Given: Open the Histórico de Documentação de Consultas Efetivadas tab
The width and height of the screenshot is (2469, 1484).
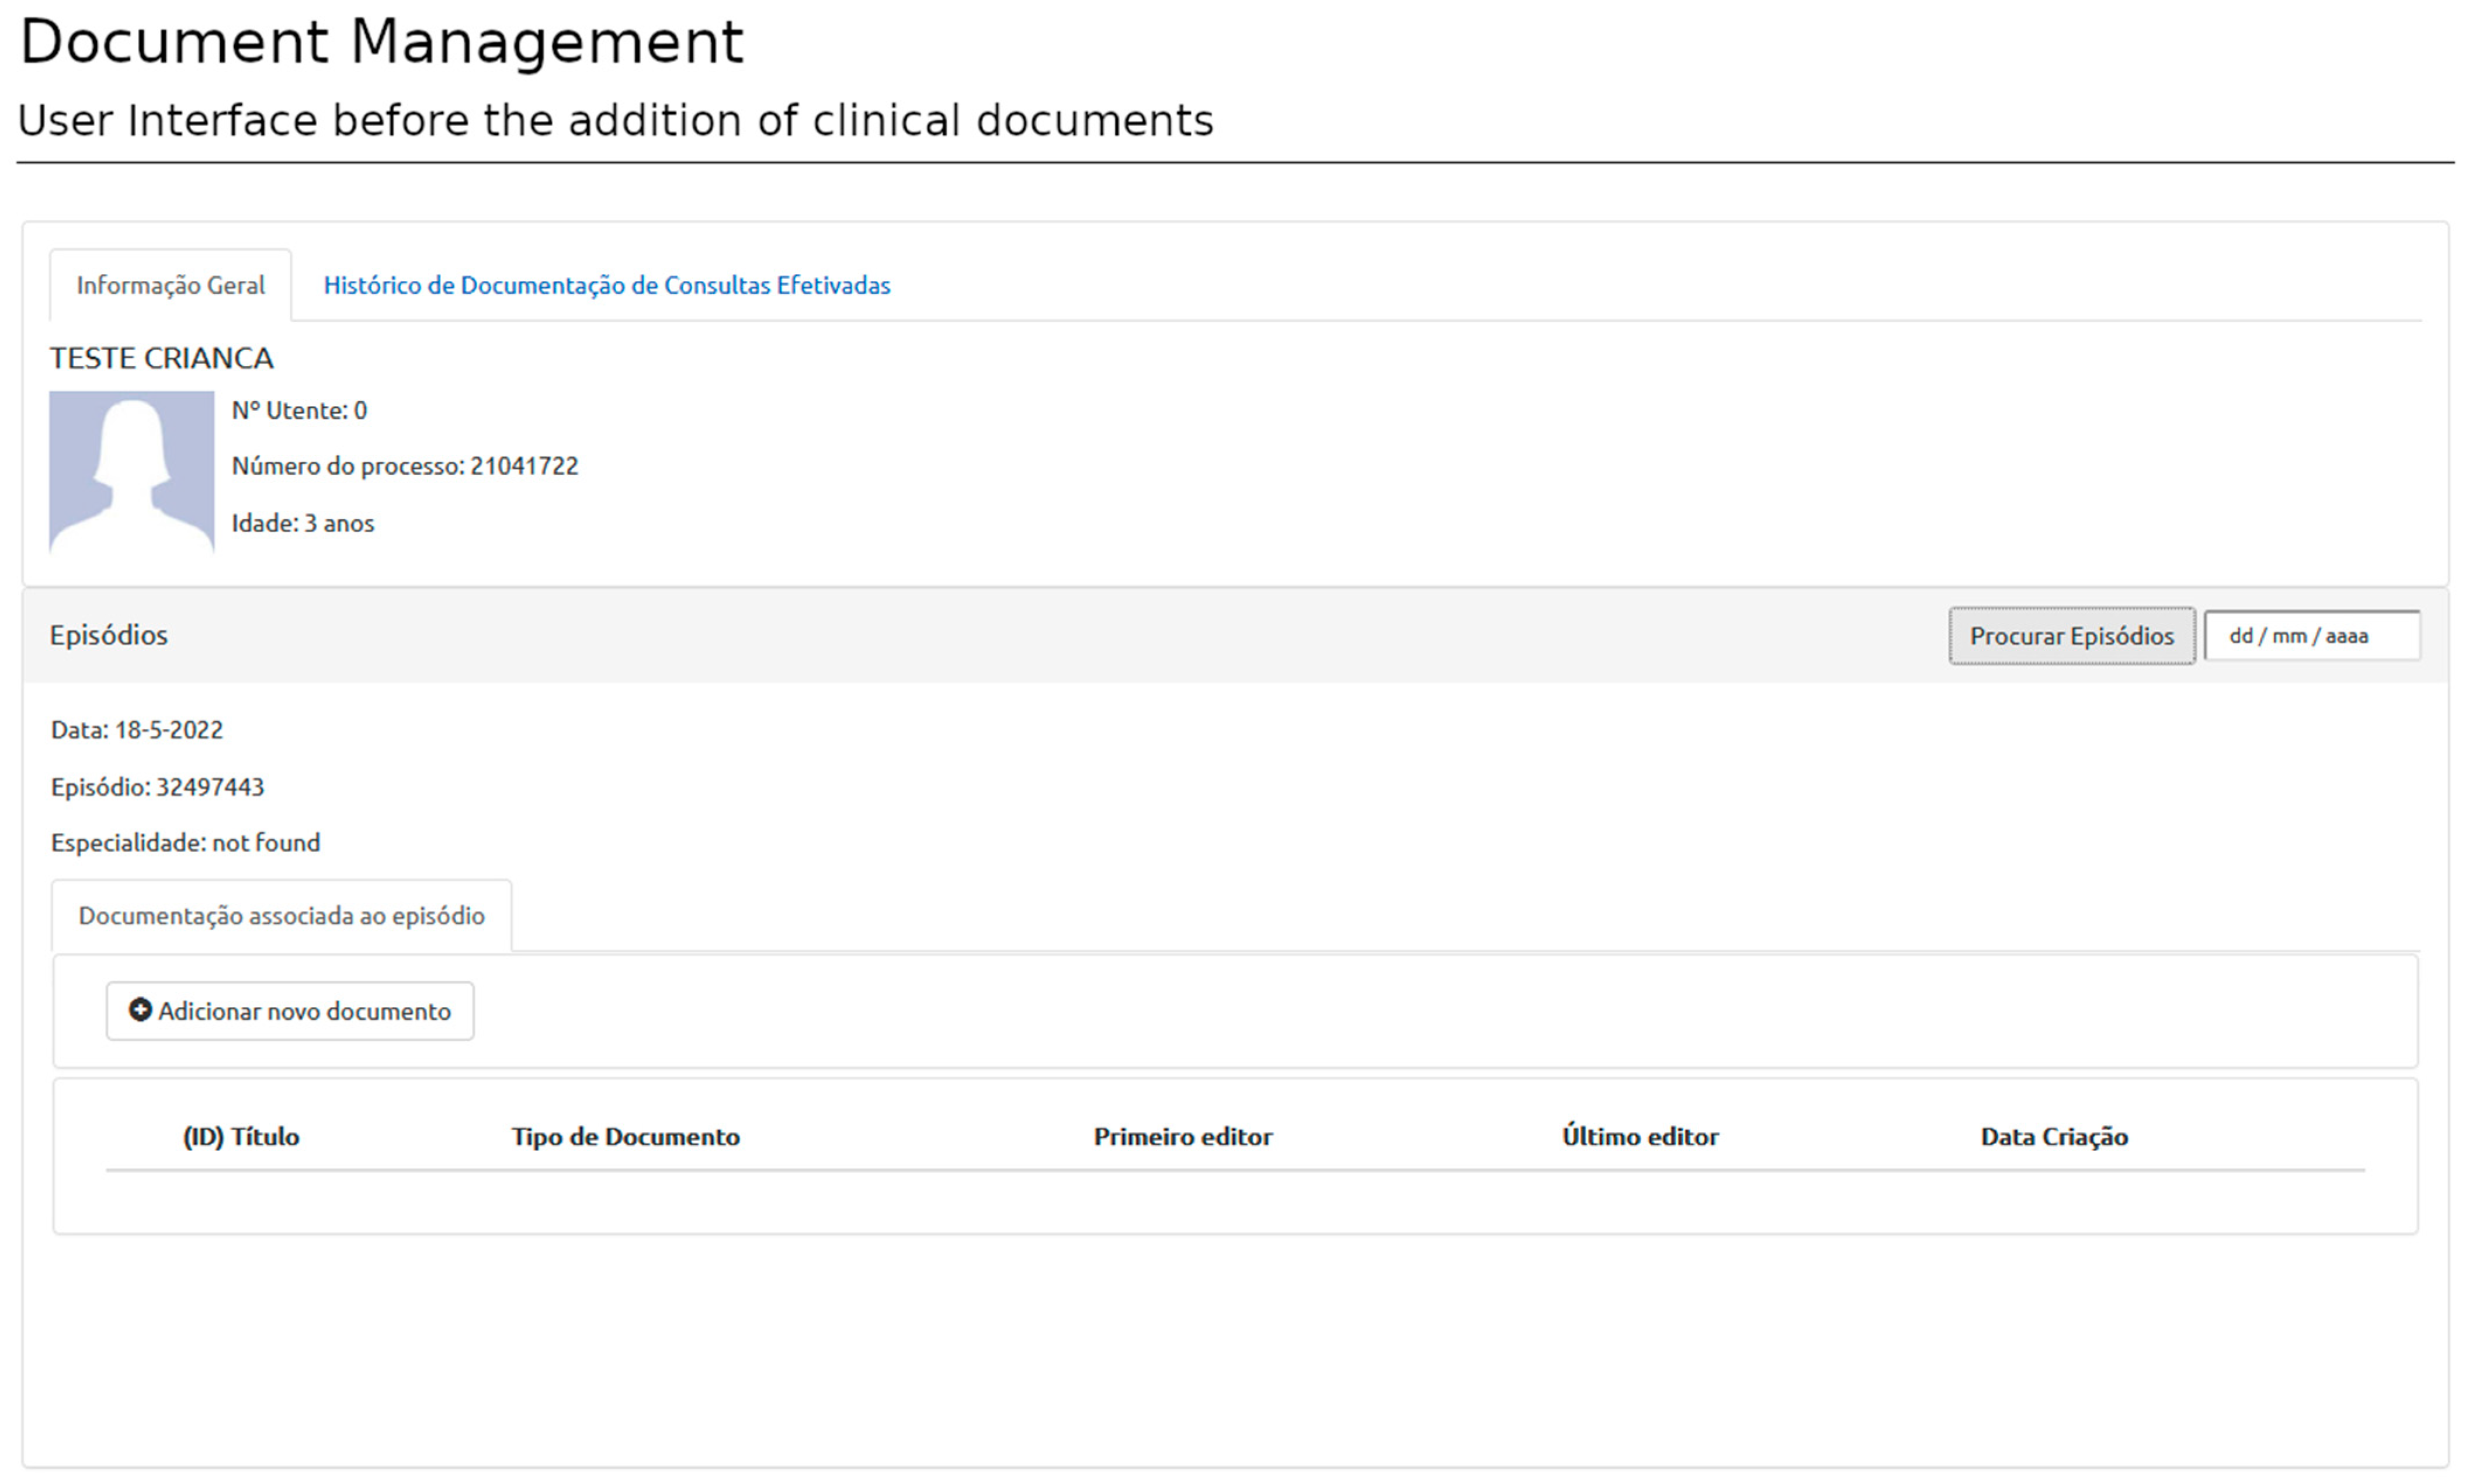Looking at the screenshot, I should pos(606,285).
